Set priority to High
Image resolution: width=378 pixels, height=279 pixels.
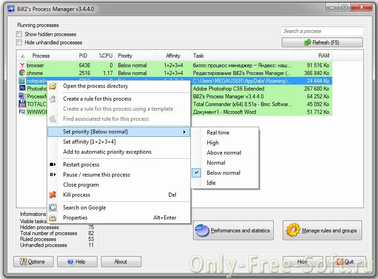click(213, 143)
